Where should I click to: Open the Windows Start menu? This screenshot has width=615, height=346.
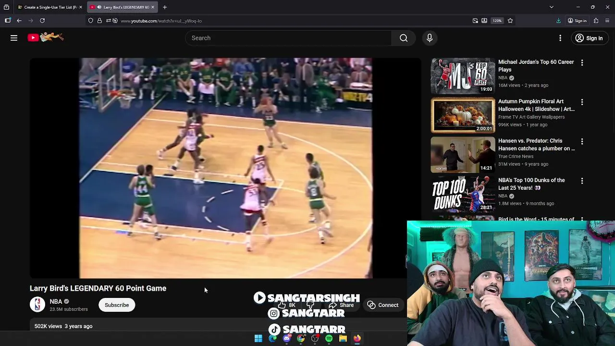[x=258, y=339]
